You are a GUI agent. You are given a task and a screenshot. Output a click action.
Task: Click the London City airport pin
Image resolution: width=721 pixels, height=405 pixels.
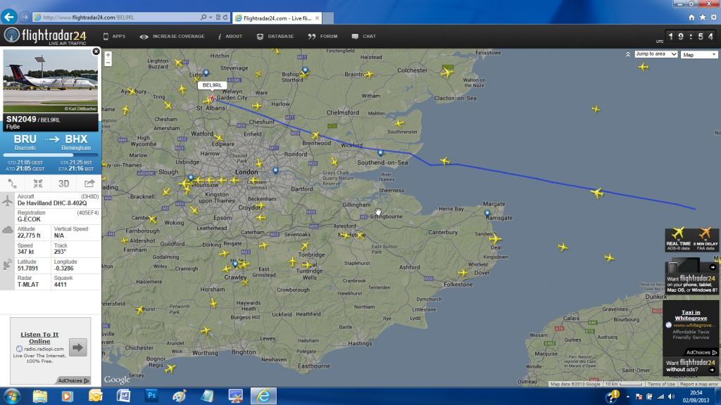coord(275,170)
